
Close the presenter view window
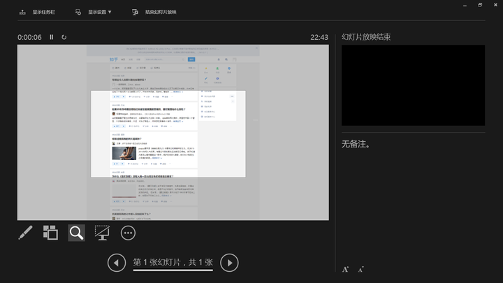[495, 5]
